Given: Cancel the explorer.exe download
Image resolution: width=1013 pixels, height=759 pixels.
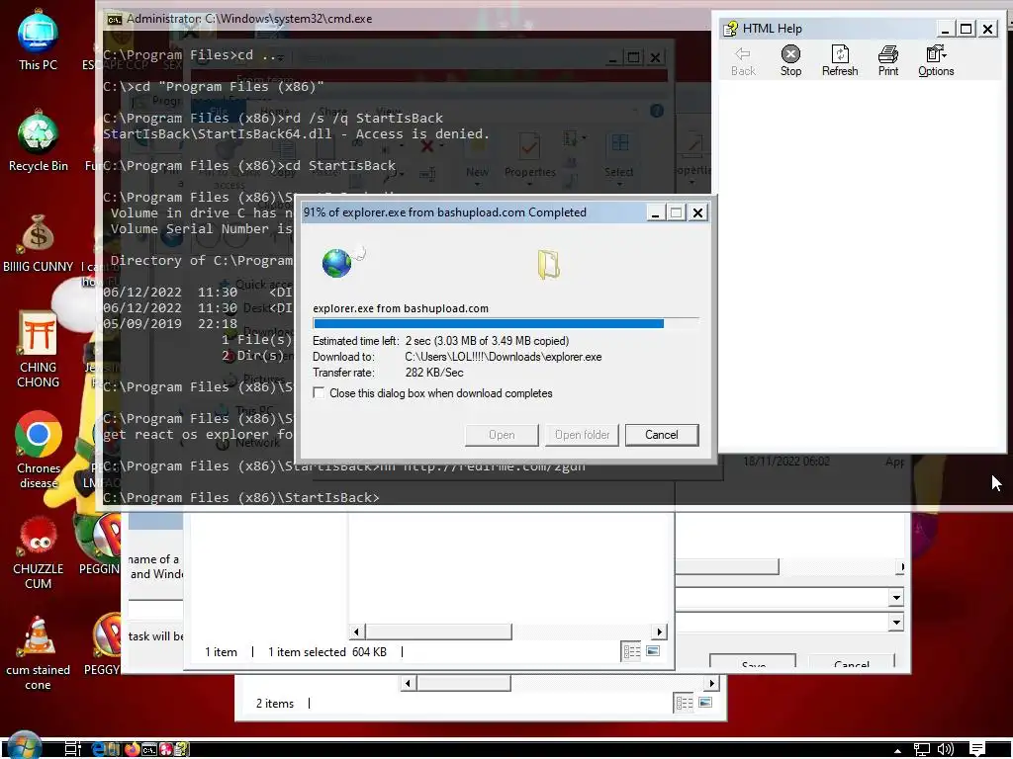Looking at the screenshot, I should pyautogui.click(x=662, y=435).
